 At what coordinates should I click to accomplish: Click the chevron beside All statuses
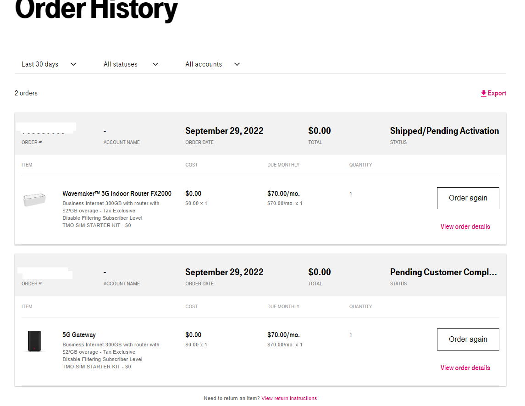155,64
